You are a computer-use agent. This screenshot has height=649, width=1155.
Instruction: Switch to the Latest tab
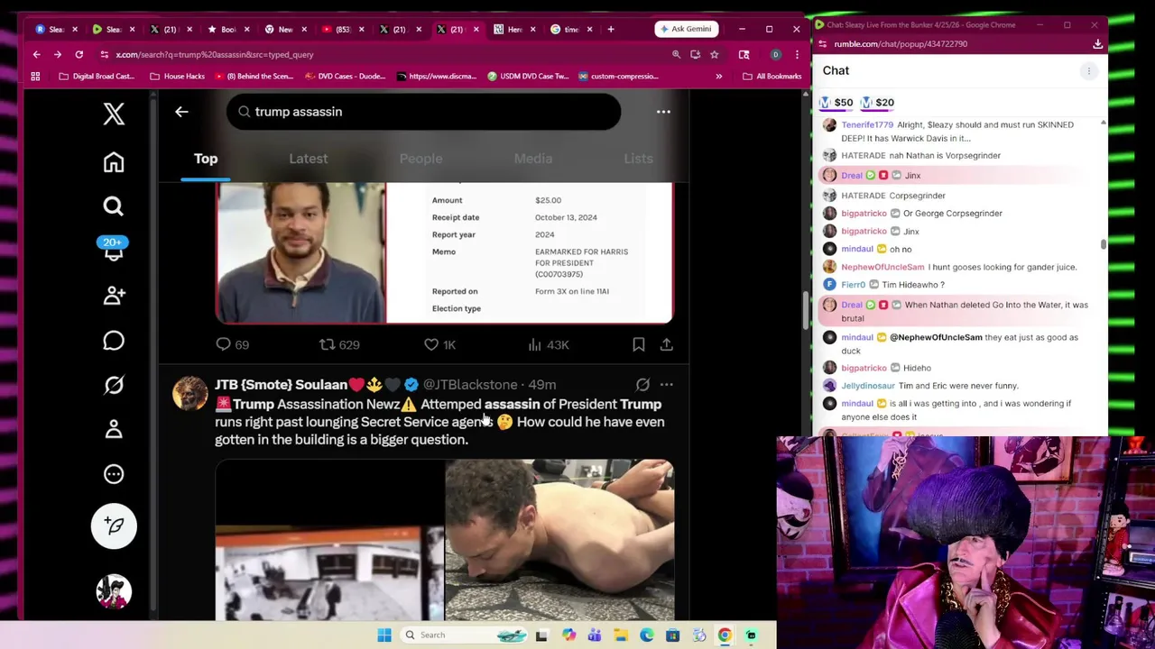coord(309,159)
